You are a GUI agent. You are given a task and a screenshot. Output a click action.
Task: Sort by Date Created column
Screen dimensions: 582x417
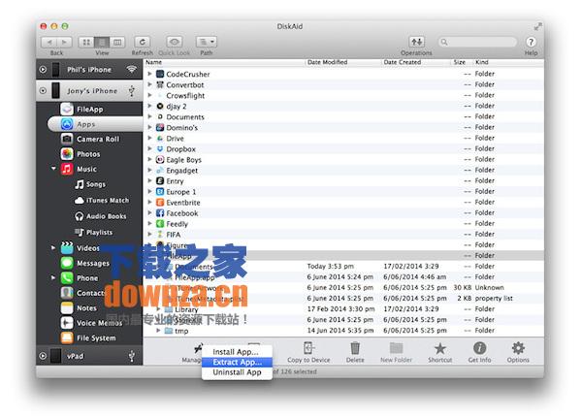coord(416,62)
